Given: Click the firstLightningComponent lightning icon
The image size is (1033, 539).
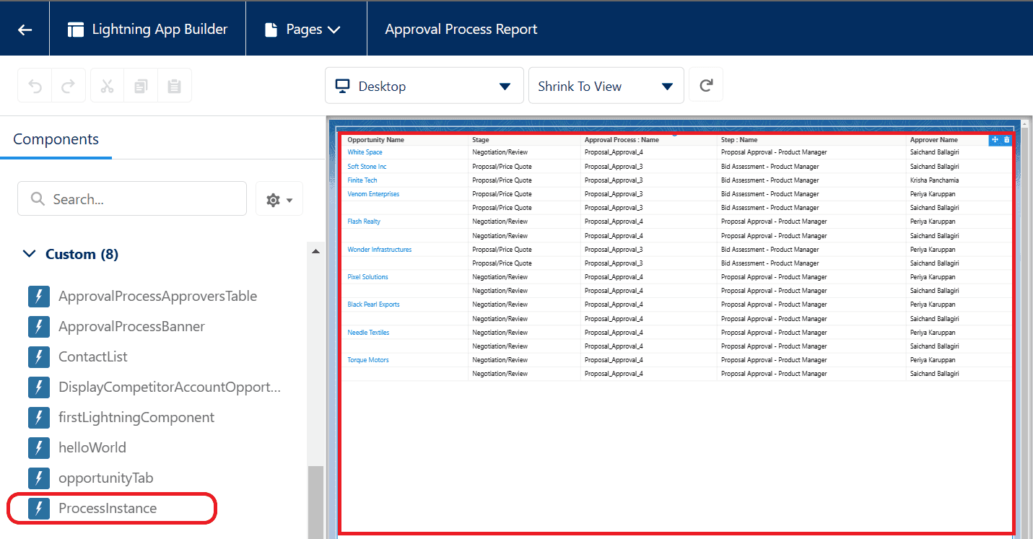Looking at the screenshot, I should click(x=39, y=418).
